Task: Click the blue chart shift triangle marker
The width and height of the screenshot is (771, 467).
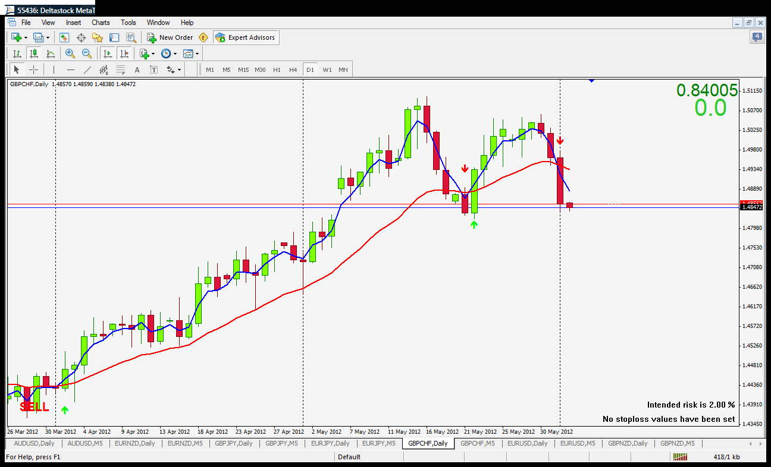Action: click(x=591, y=80)
